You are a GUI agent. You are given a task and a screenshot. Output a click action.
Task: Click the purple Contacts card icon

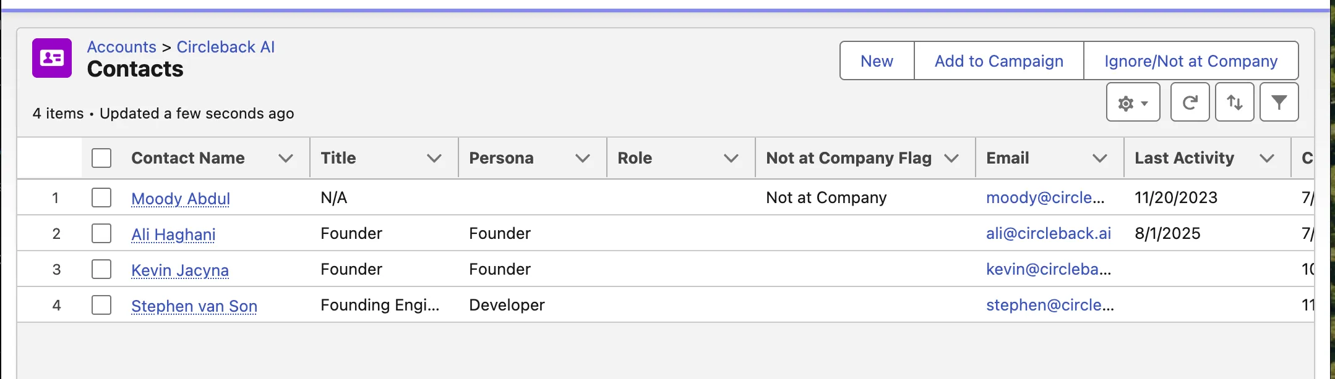coord(52,58)
